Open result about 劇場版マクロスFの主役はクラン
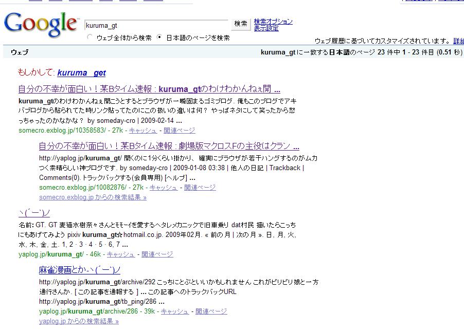Viewport: 464px width, 330px height. coord(169,146)
